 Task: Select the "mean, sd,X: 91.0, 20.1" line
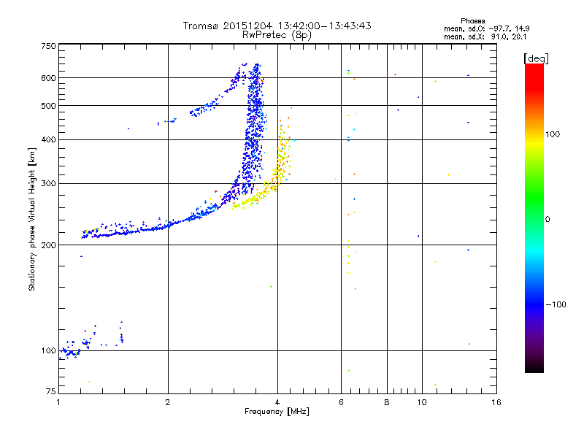tap(485, 37)
